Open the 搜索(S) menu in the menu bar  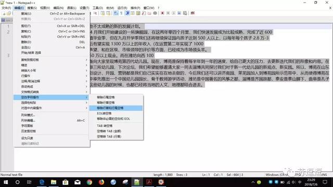(x=32, y=8)
